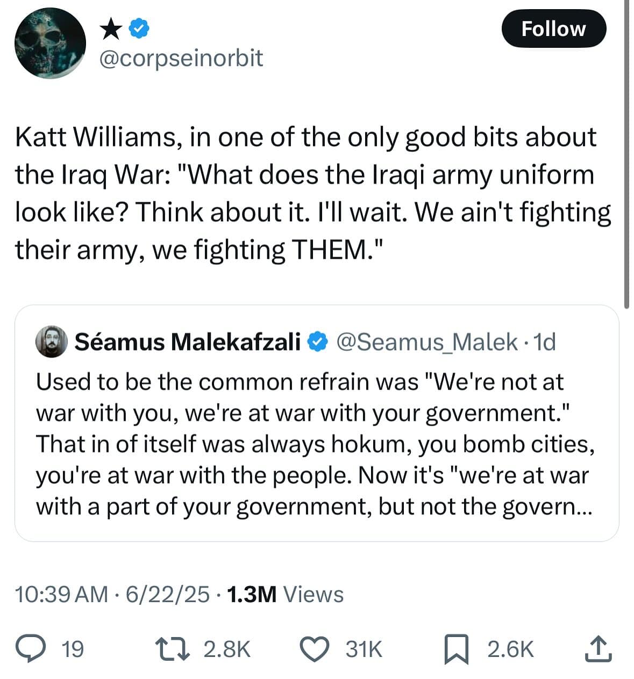The width and height of the screenshot is (634, 679).
Task: Click Séamus Malekafzali's avatar in the quote
Action: 51,341
